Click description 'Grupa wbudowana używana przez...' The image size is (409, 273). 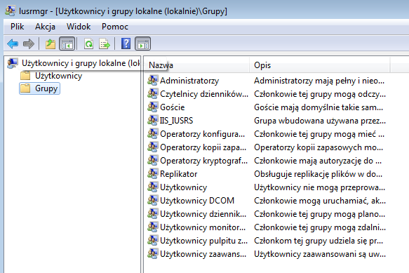click(320, 121)
